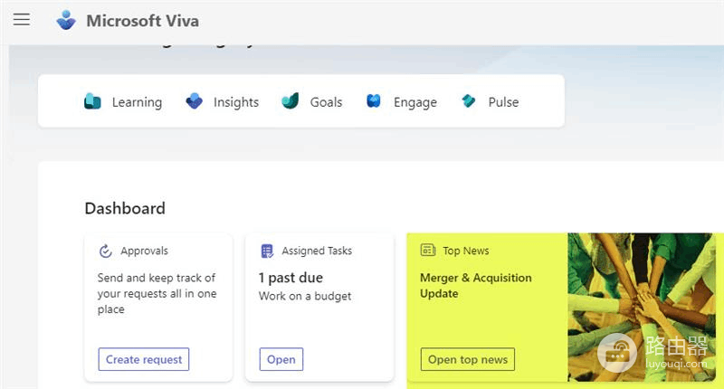Select the Learning label in app bar
The height and width of the screenshot is (389, 724).
click(138, 102)
